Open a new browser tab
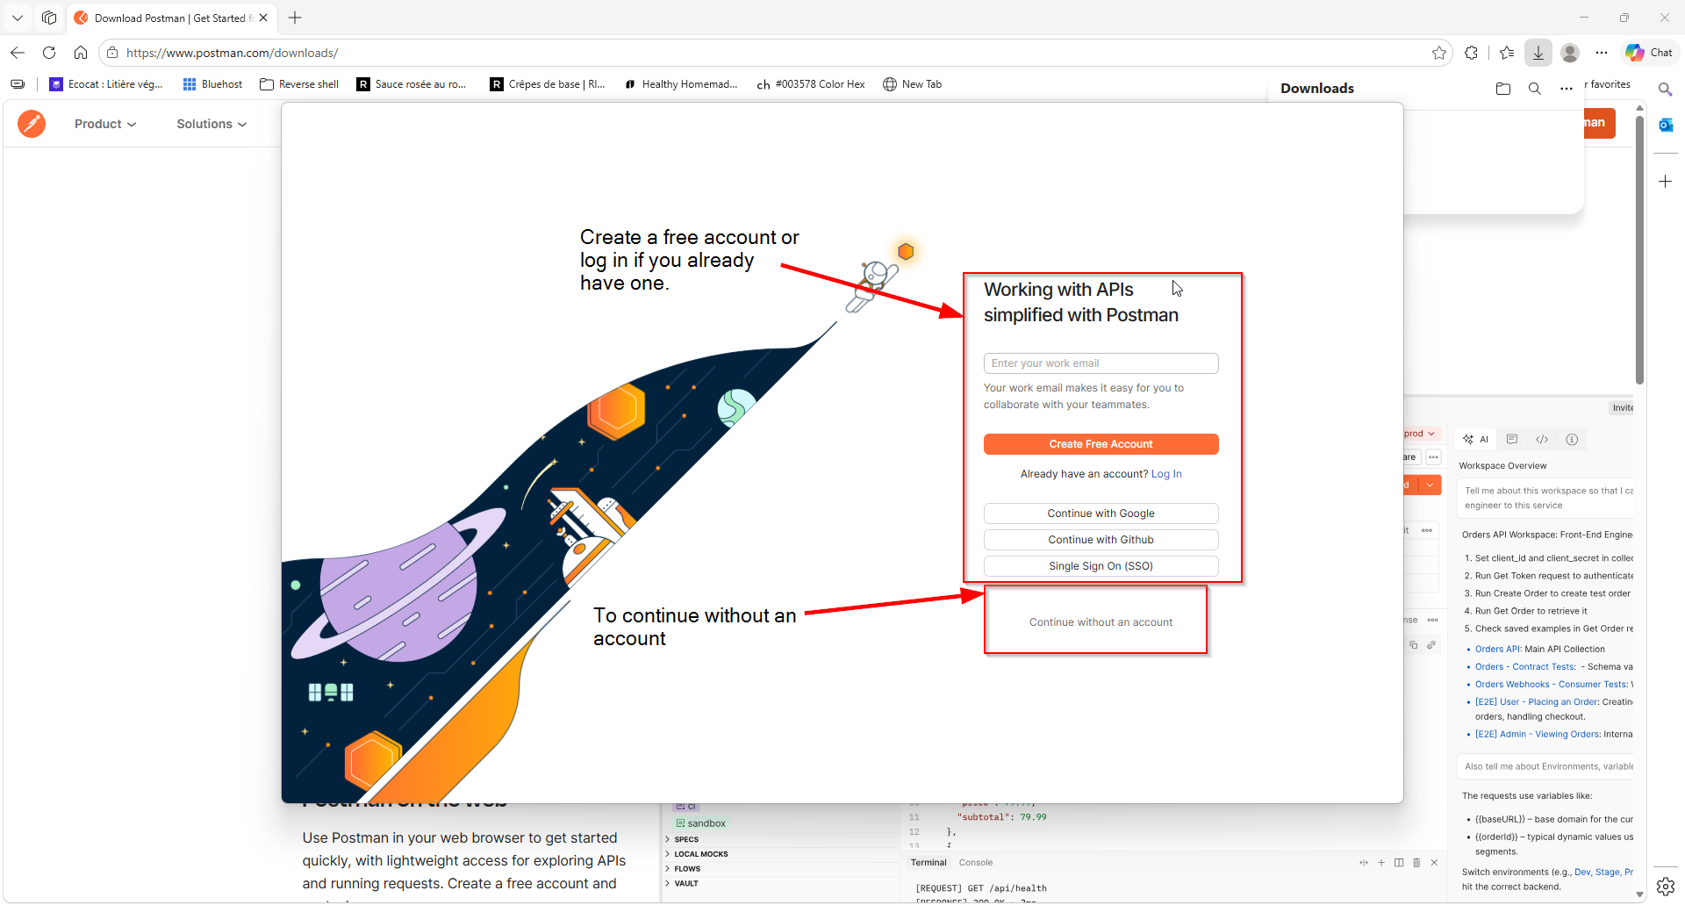This screenshot has width=1685, height=905. click(295, 18)
